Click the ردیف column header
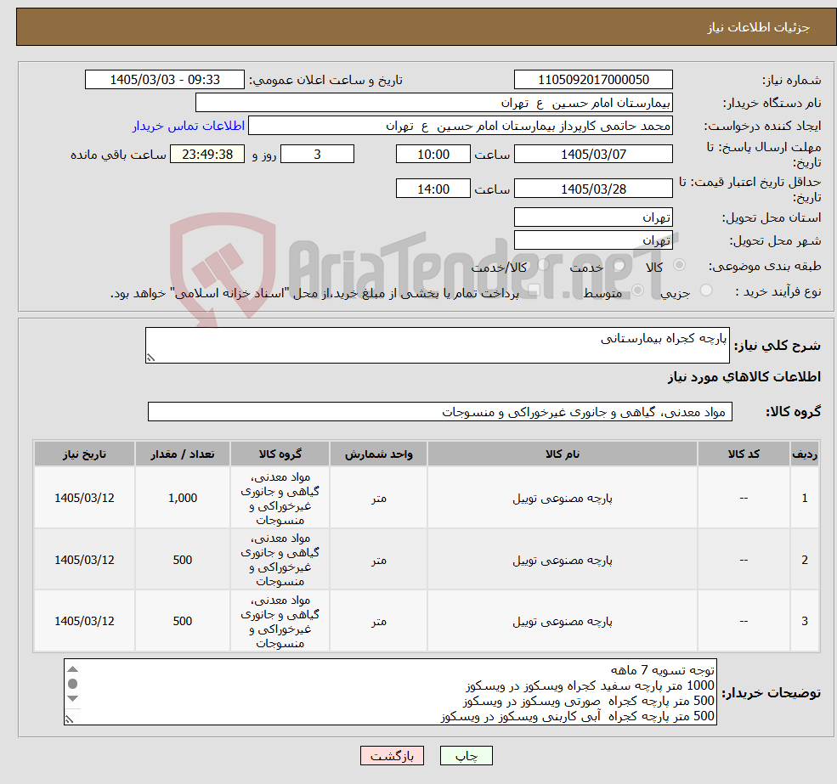The image size is (837, 784). [x=805, y=454]
